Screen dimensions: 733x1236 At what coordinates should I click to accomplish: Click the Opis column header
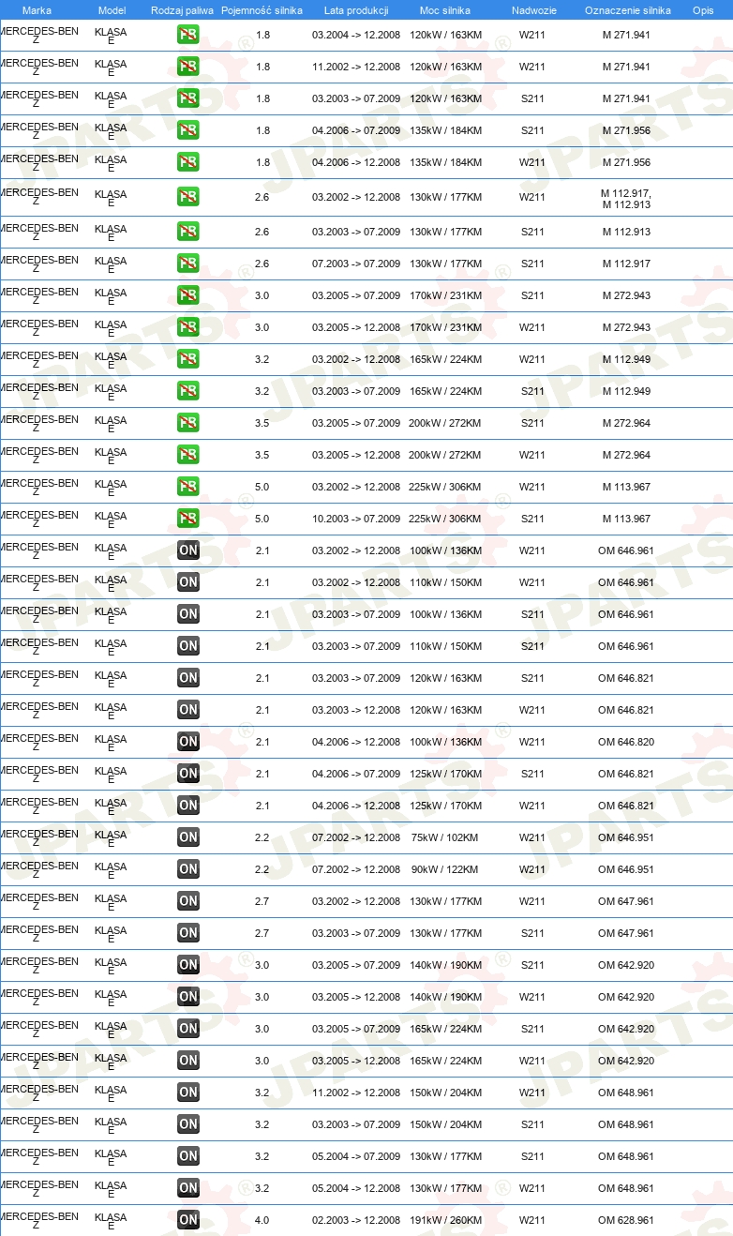click(x=703, y=10)
